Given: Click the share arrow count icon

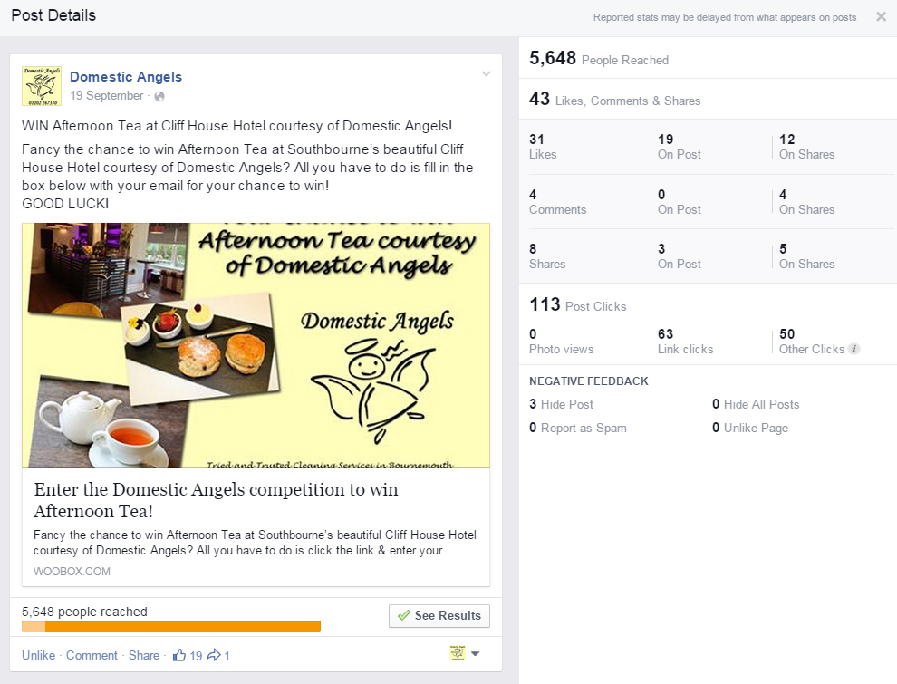Looking at the screenshot, I should (214, 655).
